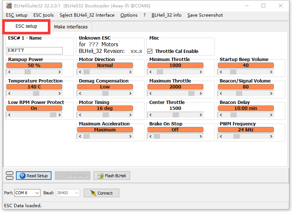Click the Motor Timing 16 deg value bar
292x212 pixels.
point(105,108)
